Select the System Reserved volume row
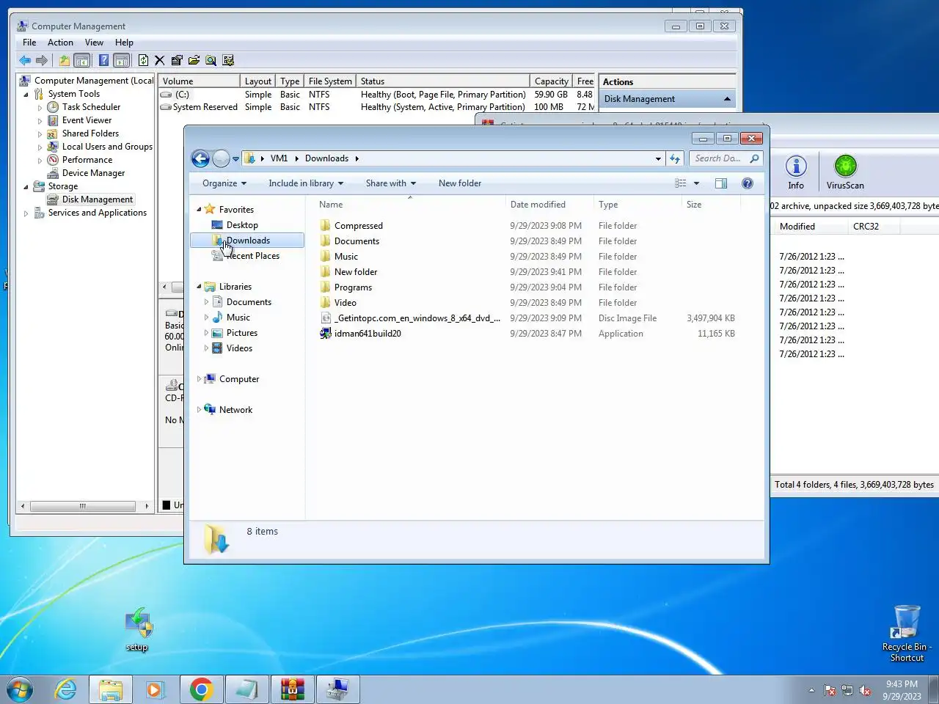 click(x=376, y=107)
